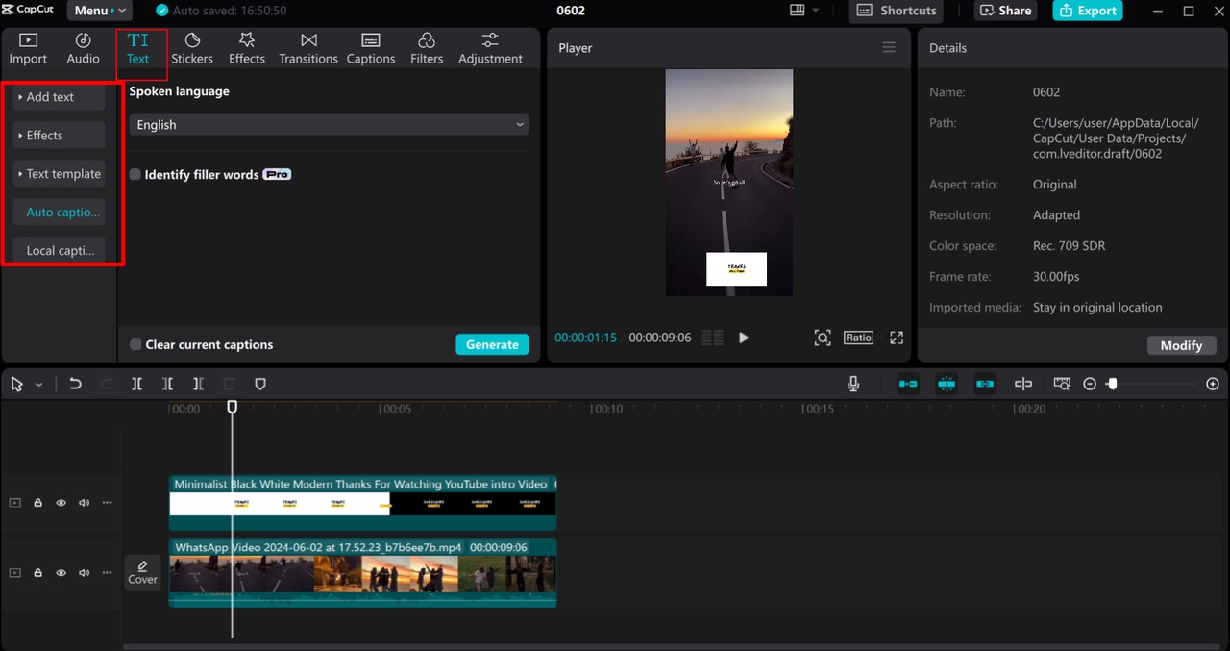Open the Captions panel
The image size is (1230, 651).
[371, 48]
